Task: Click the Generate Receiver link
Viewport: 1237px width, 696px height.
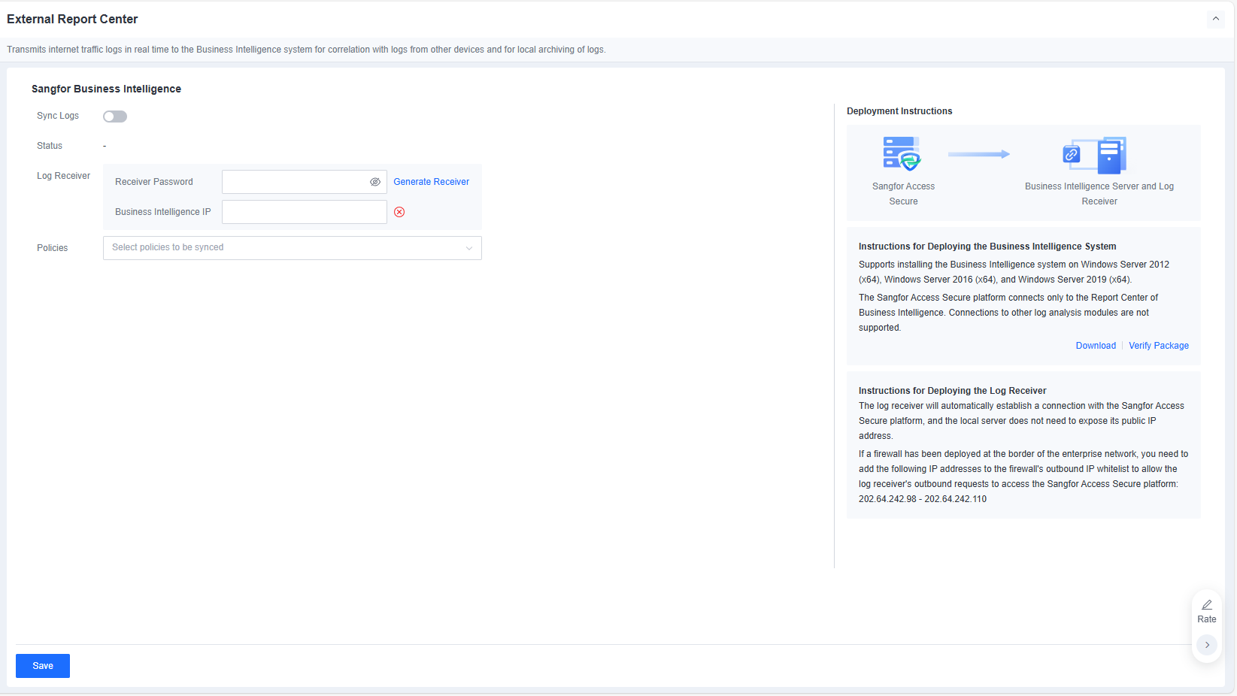Action: click(431, 182)
